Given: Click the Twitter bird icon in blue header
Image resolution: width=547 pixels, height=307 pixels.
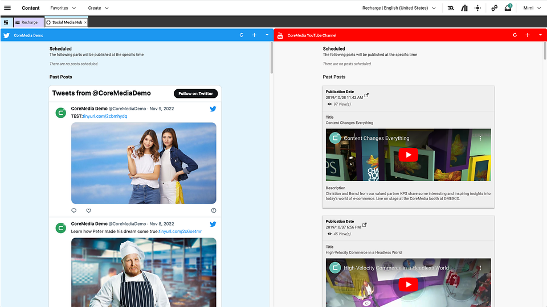Looking at the screenshot, I should [x=7, y=35].
